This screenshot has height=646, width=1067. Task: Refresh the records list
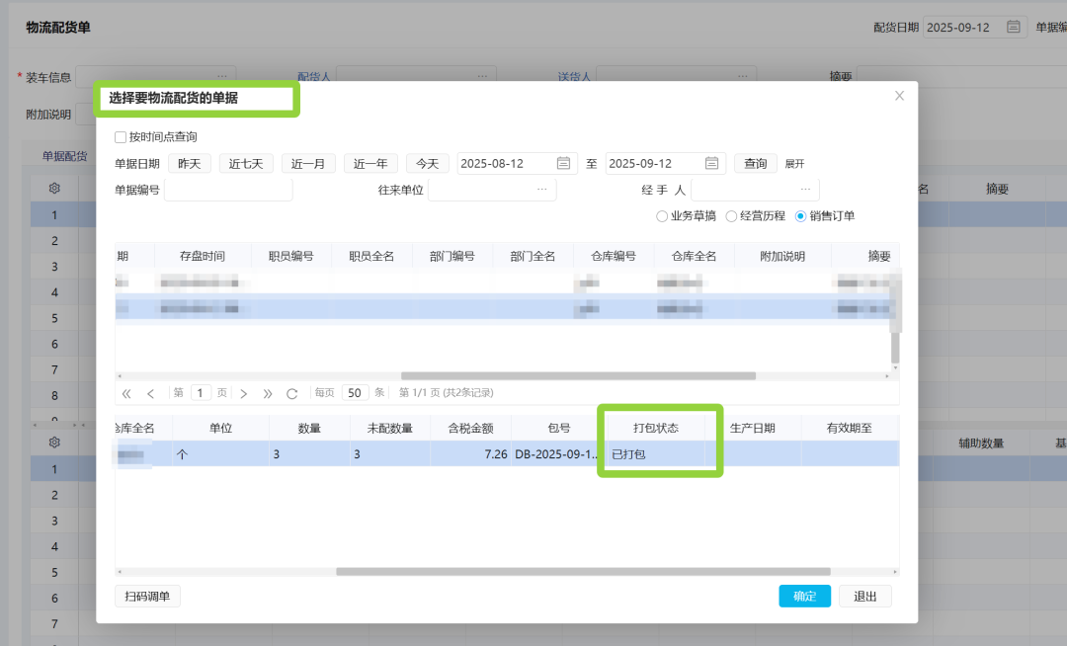tap(291, 393)
